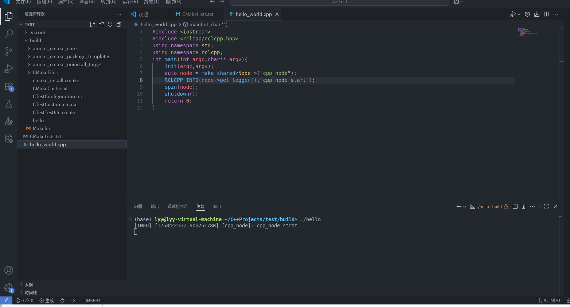This screenshot has height=307, width=570.
Task: Open cmake_install.cmake in the file tree
Action: tap(72, 80)
